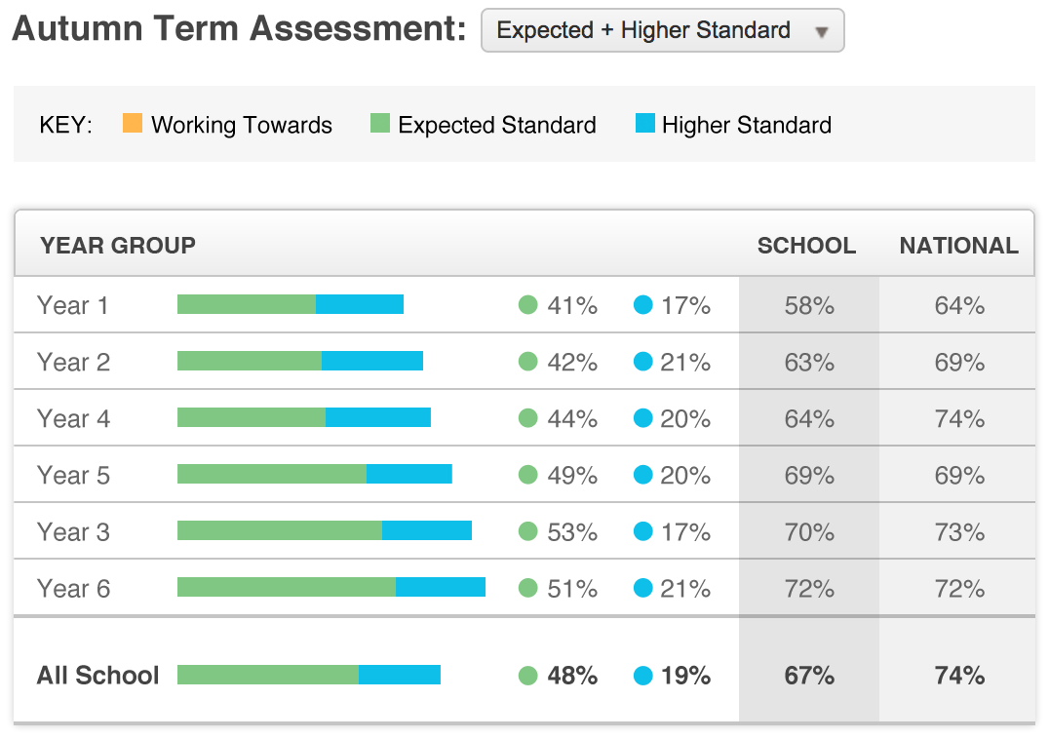
Task: Select the Year 1 row label
Action: coord(73,305)
